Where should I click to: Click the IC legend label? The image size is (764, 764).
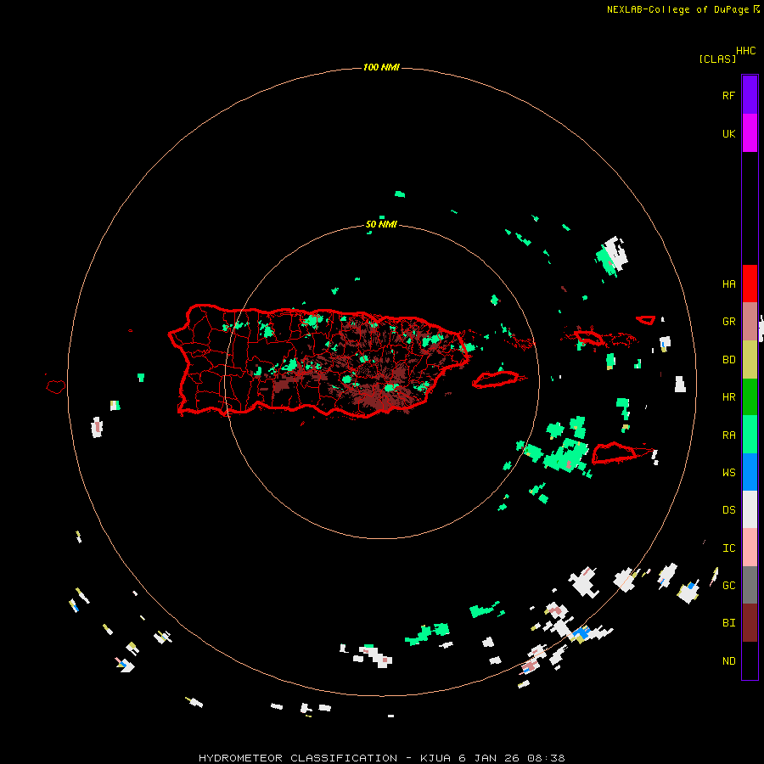click(728, 548)
